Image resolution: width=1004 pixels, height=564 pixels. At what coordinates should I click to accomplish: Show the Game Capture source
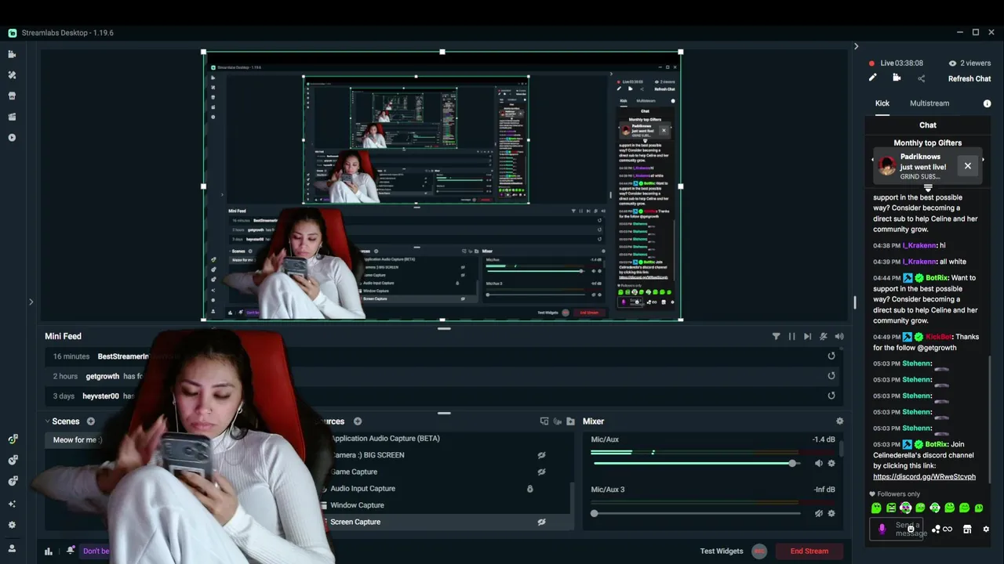coord(541,472)
